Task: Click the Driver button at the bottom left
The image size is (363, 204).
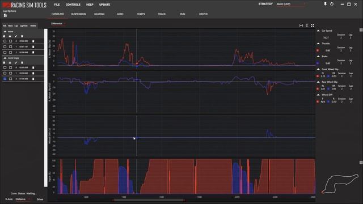Action: (x=40, y=199)
